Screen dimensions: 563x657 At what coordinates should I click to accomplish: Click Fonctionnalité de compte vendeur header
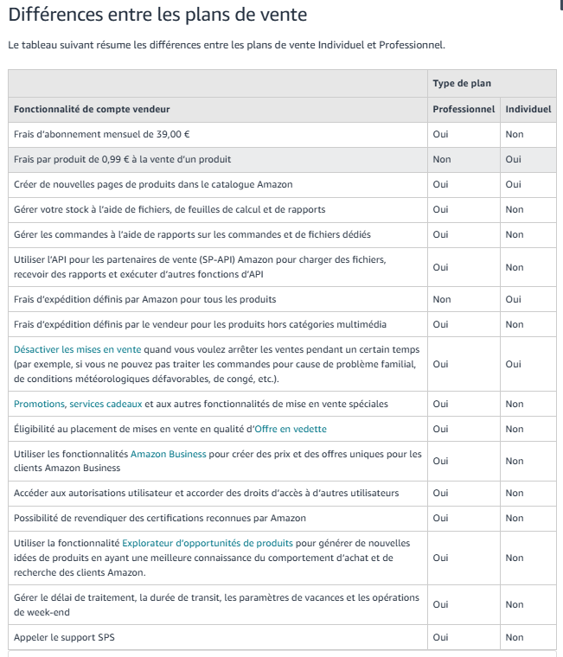coord(92,110)
